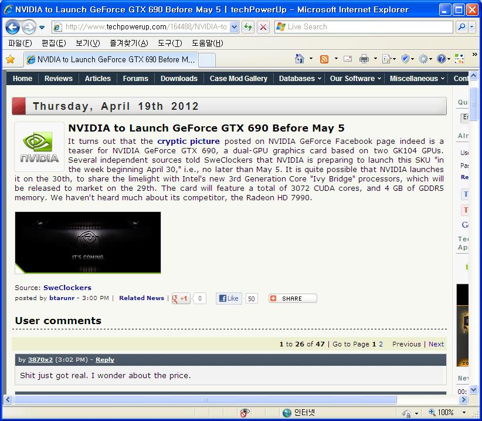Image resolution: width=482 pixels, height=421 pixels.
Task: Open Favorites Center star icon
Action: click(10, 59)
